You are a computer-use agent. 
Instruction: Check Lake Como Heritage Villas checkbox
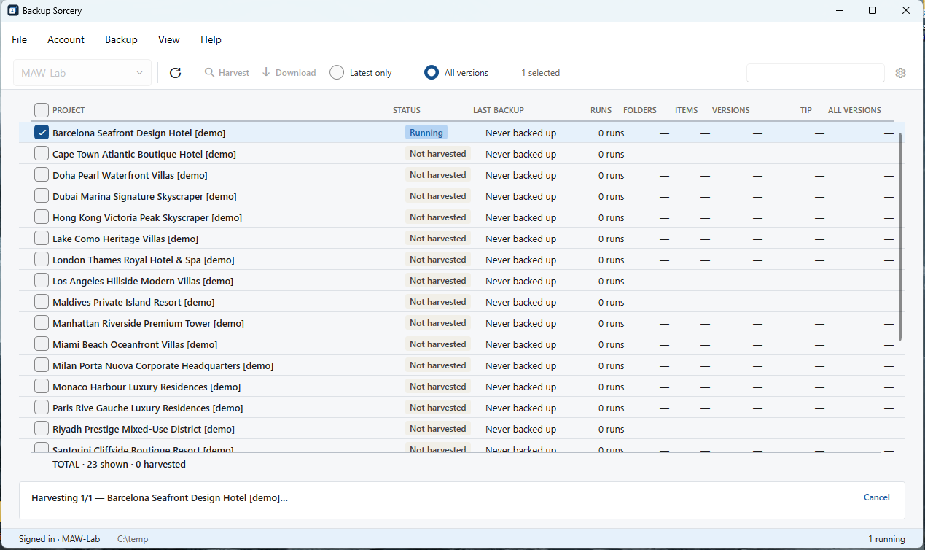pos(42,239)
